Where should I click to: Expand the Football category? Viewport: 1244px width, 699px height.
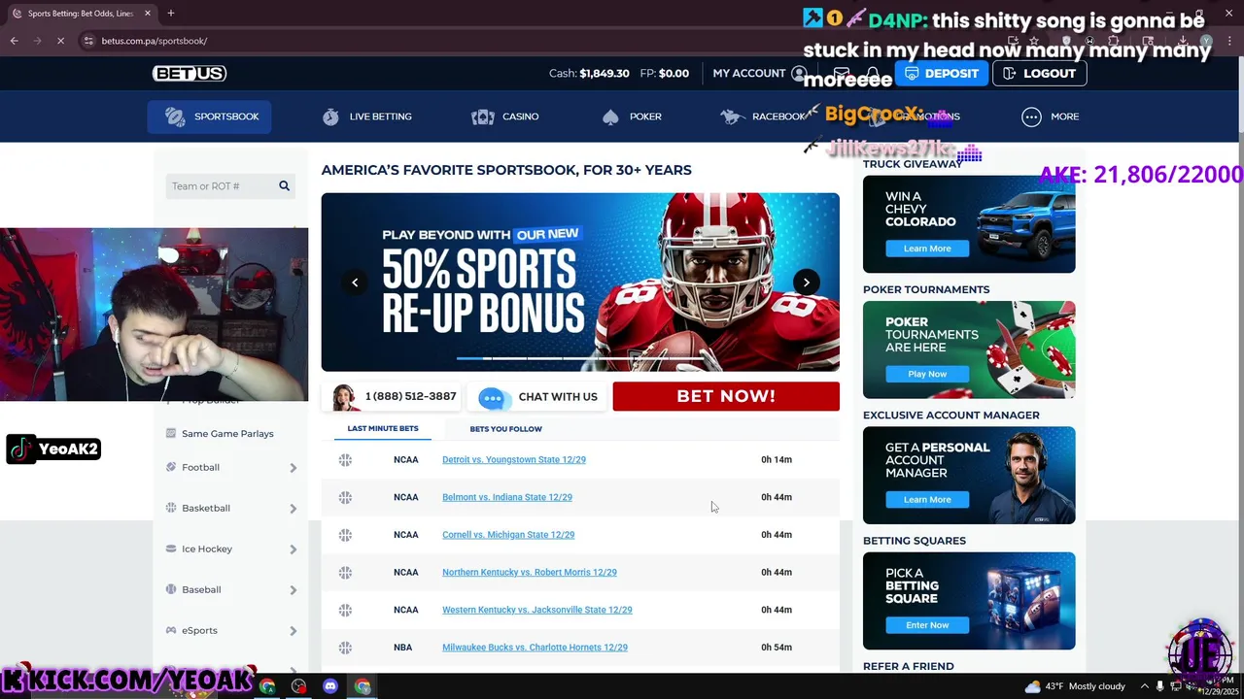coord(293,468)
